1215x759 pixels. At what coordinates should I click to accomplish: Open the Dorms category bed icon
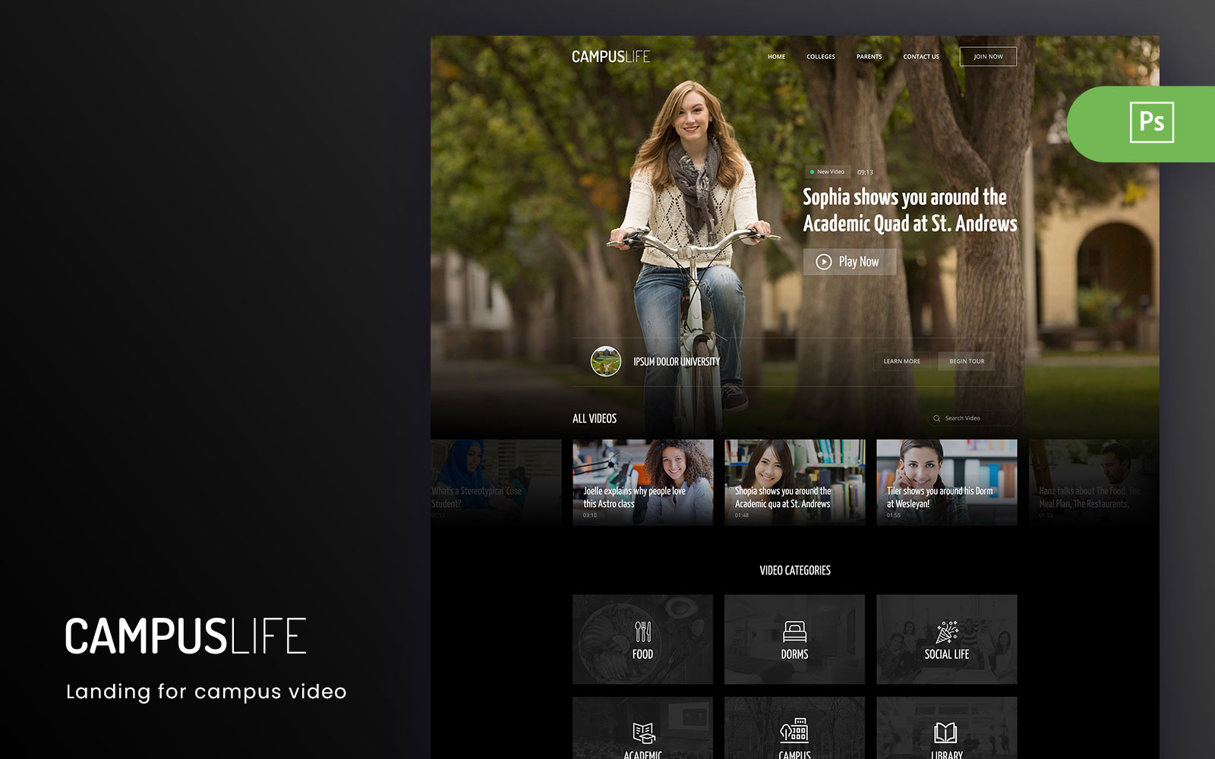pos(794,631)
